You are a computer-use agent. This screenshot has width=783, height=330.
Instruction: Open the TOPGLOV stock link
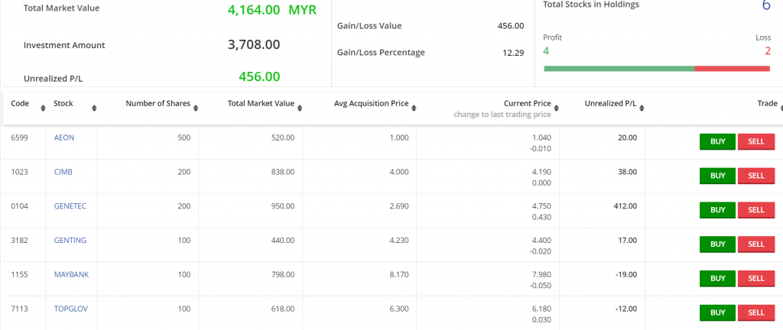point(71,309)
